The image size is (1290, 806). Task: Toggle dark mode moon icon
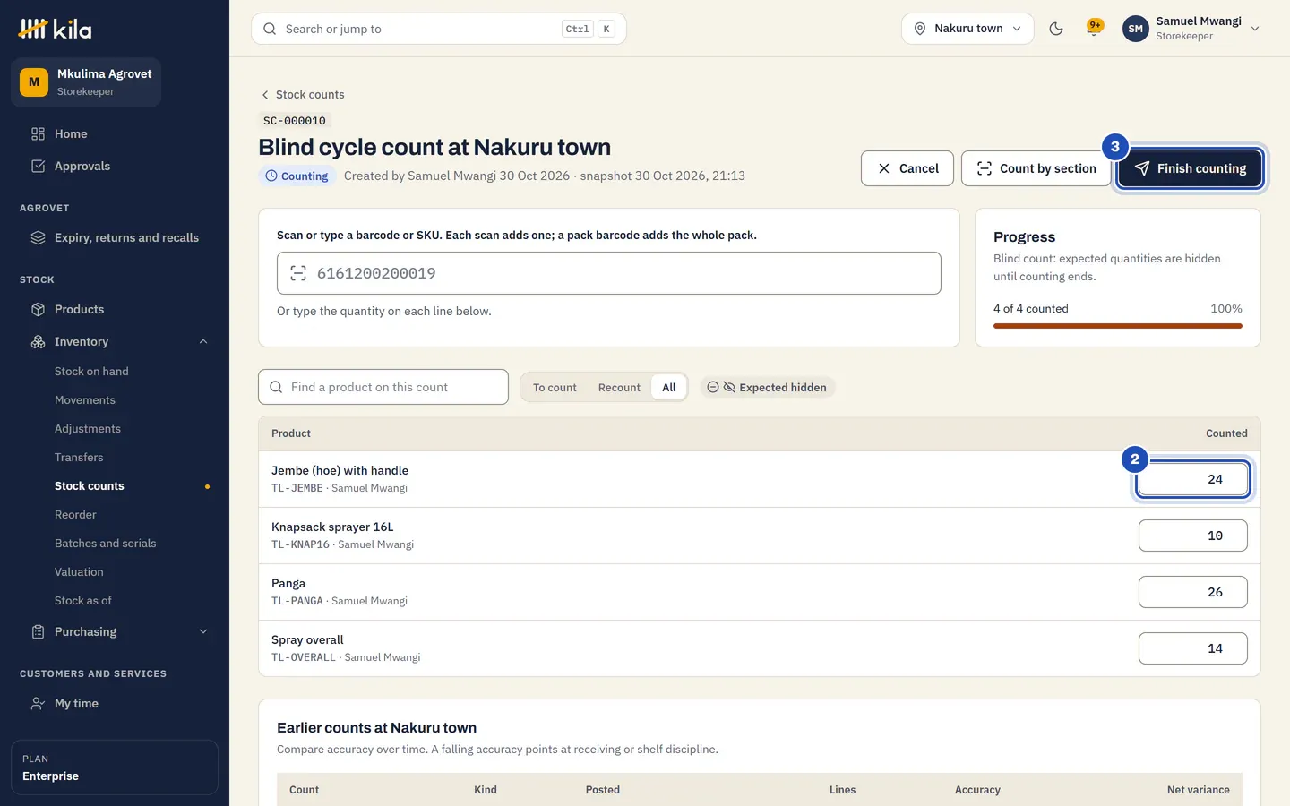pos(1056,29)
